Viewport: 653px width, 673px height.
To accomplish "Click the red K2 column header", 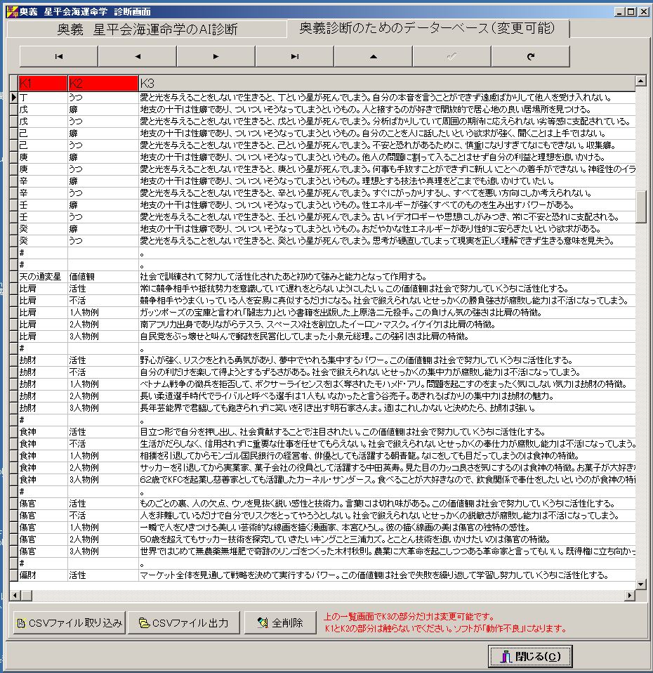I will (x=103, y=84).
